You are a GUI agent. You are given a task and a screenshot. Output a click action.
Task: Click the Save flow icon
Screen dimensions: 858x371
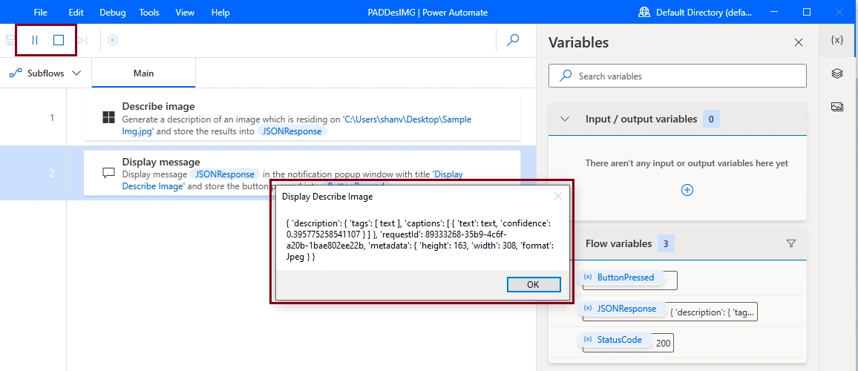click(10, 40)
